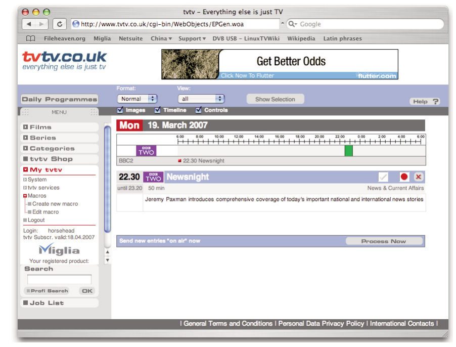Click the checkmark icon in Newsnight row

383,177
